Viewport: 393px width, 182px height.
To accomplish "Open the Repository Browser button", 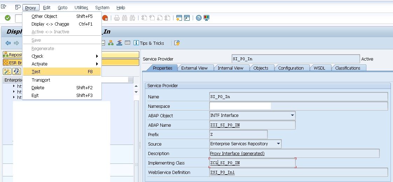I will coord(13,55).
